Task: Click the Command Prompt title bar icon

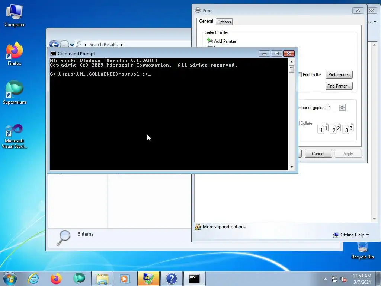Action: click(53, 54)
